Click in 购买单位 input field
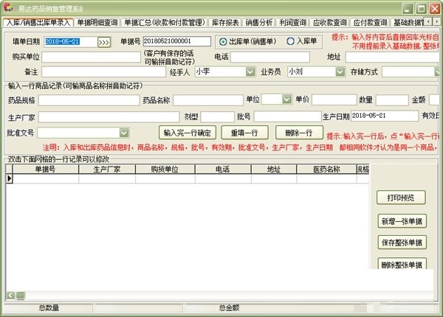 point(92,57)
